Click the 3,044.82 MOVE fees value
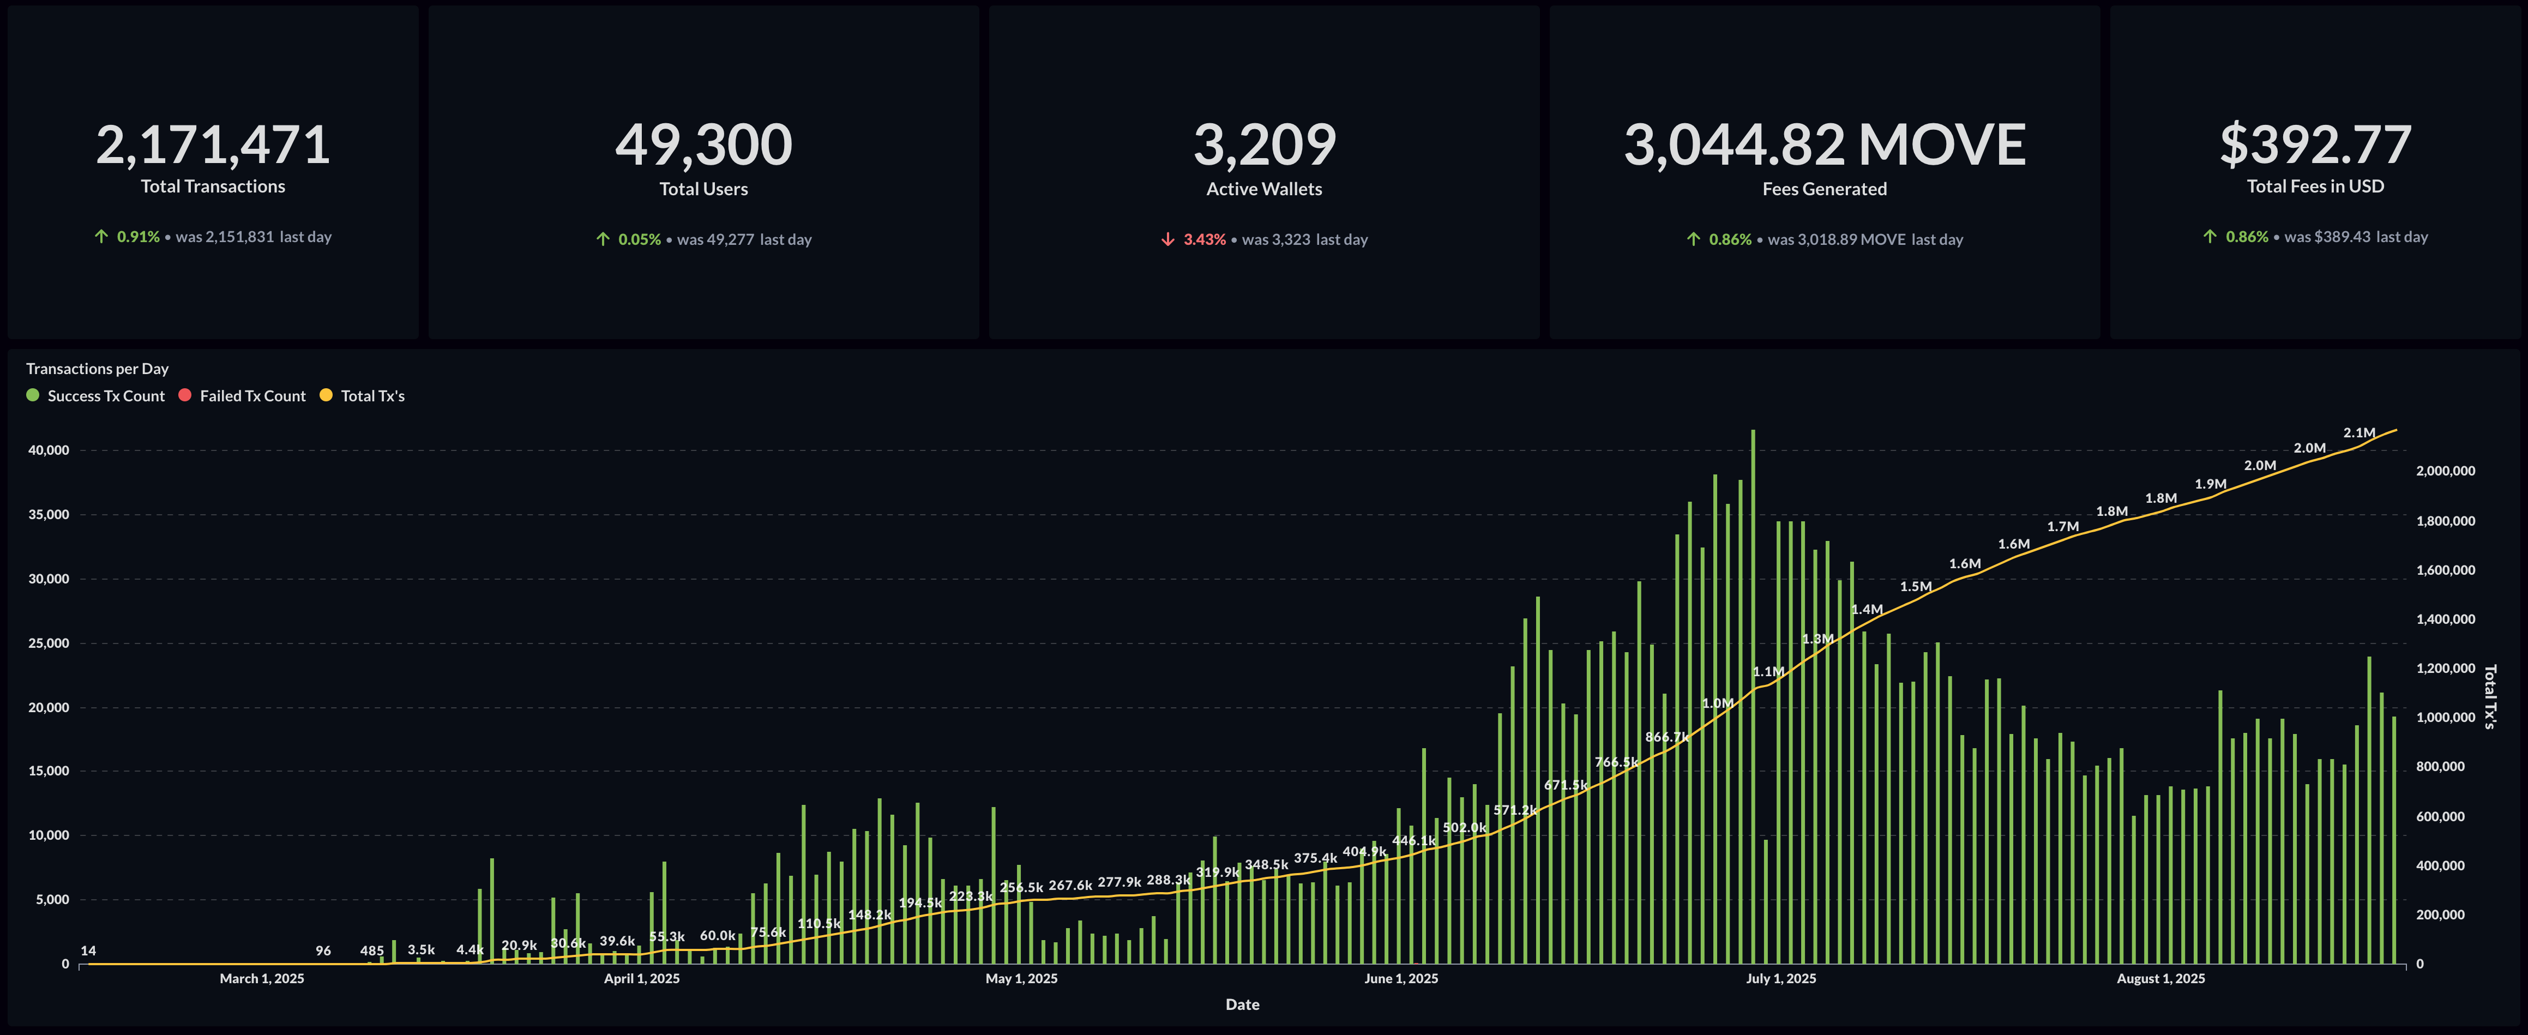Viewport: 2528px width, 1035px height. click(1825, 145)
